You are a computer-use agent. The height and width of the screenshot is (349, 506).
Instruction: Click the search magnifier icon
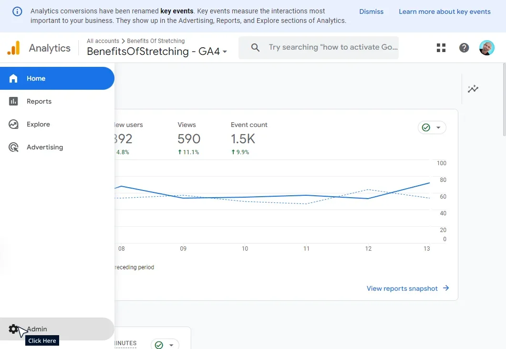pos(255,47)
